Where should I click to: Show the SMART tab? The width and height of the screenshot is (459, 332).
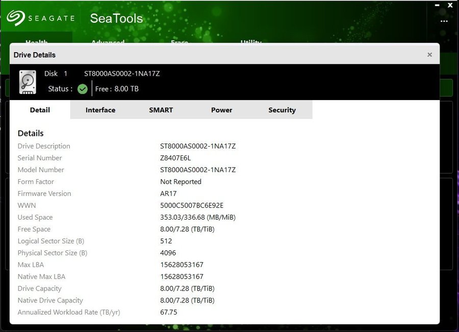point(161,110)
